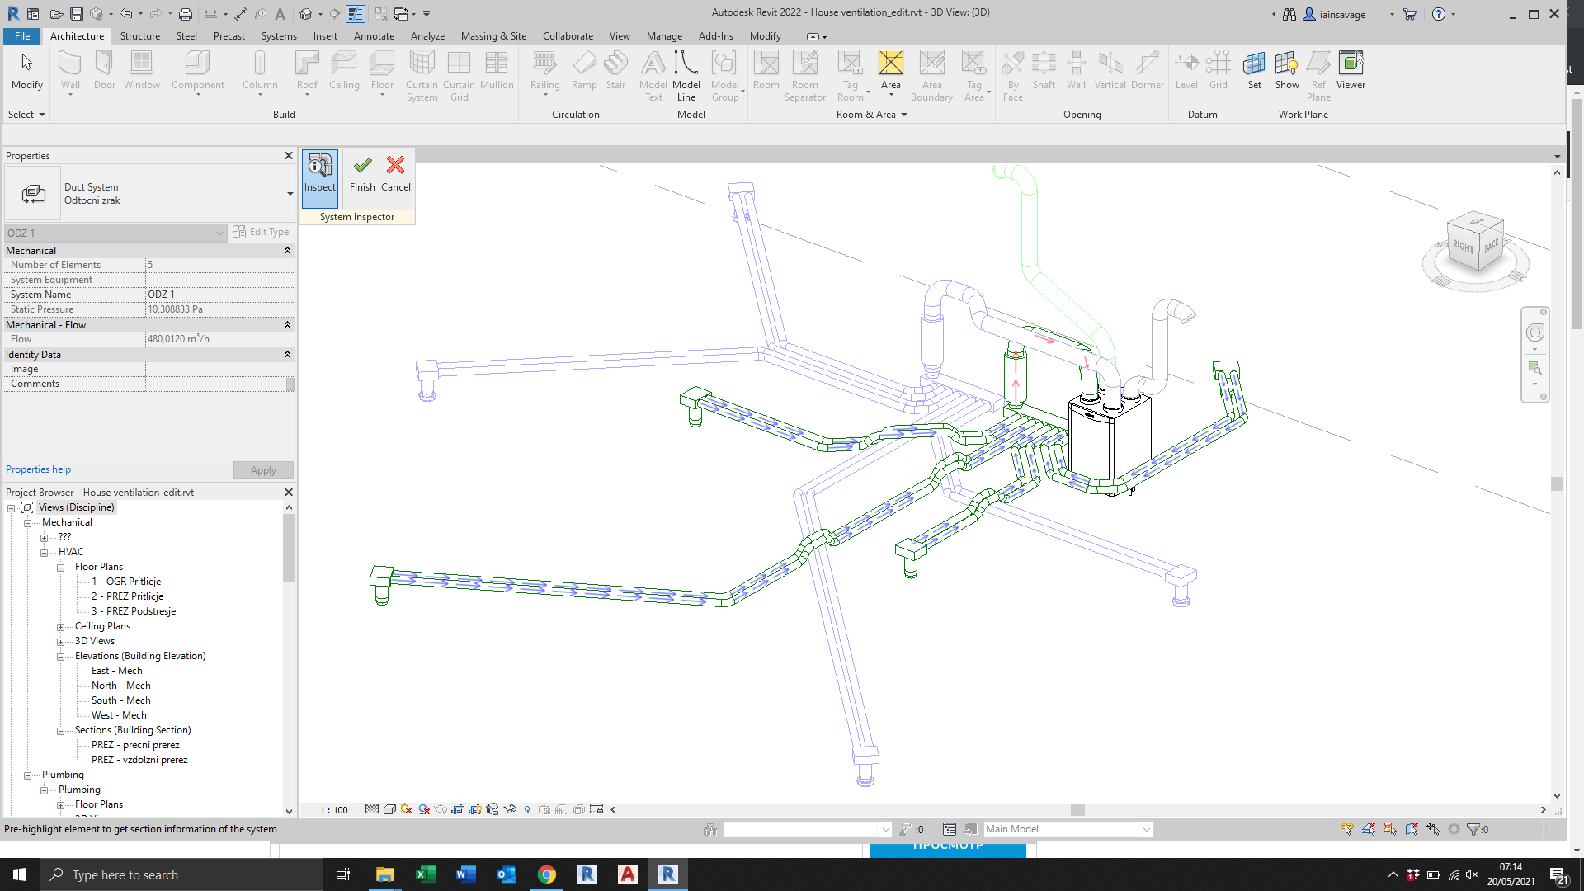
Task: Click the Modify arrow tool
Action: (26, 71)
